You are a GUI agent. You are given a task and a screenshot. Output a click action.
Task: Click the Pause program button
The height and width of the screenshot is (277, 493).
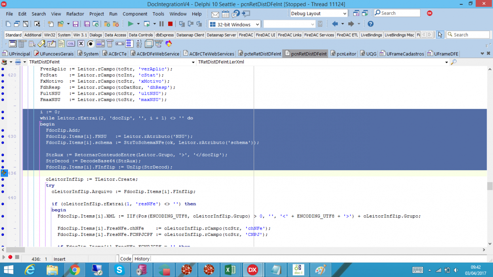point(161,24)
